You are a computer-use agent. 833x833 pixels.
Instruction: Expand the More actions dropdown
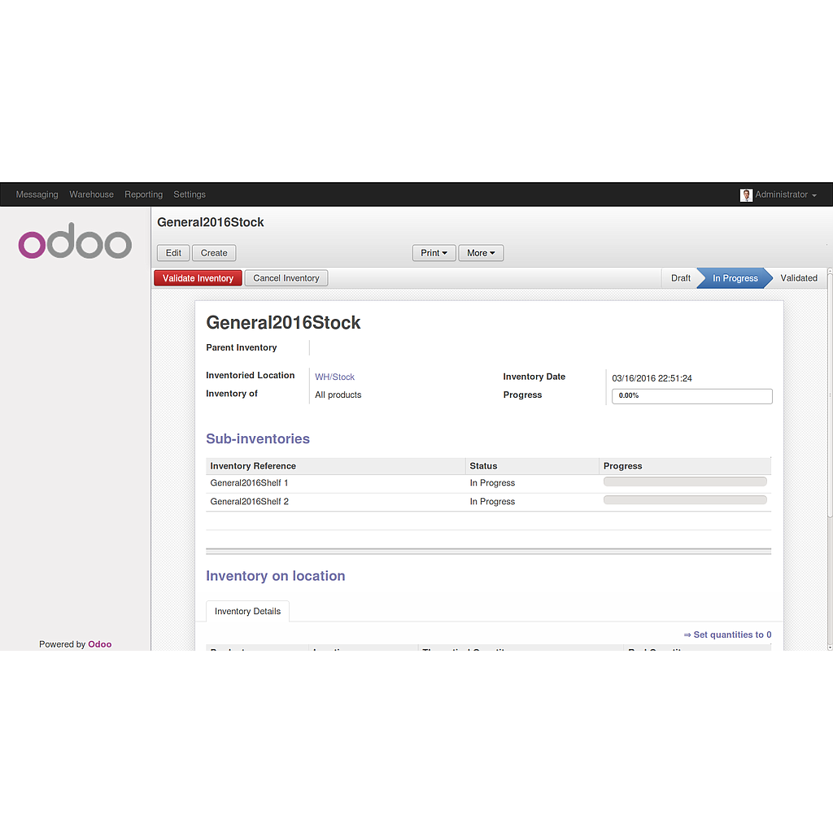(x=481, y=253)
